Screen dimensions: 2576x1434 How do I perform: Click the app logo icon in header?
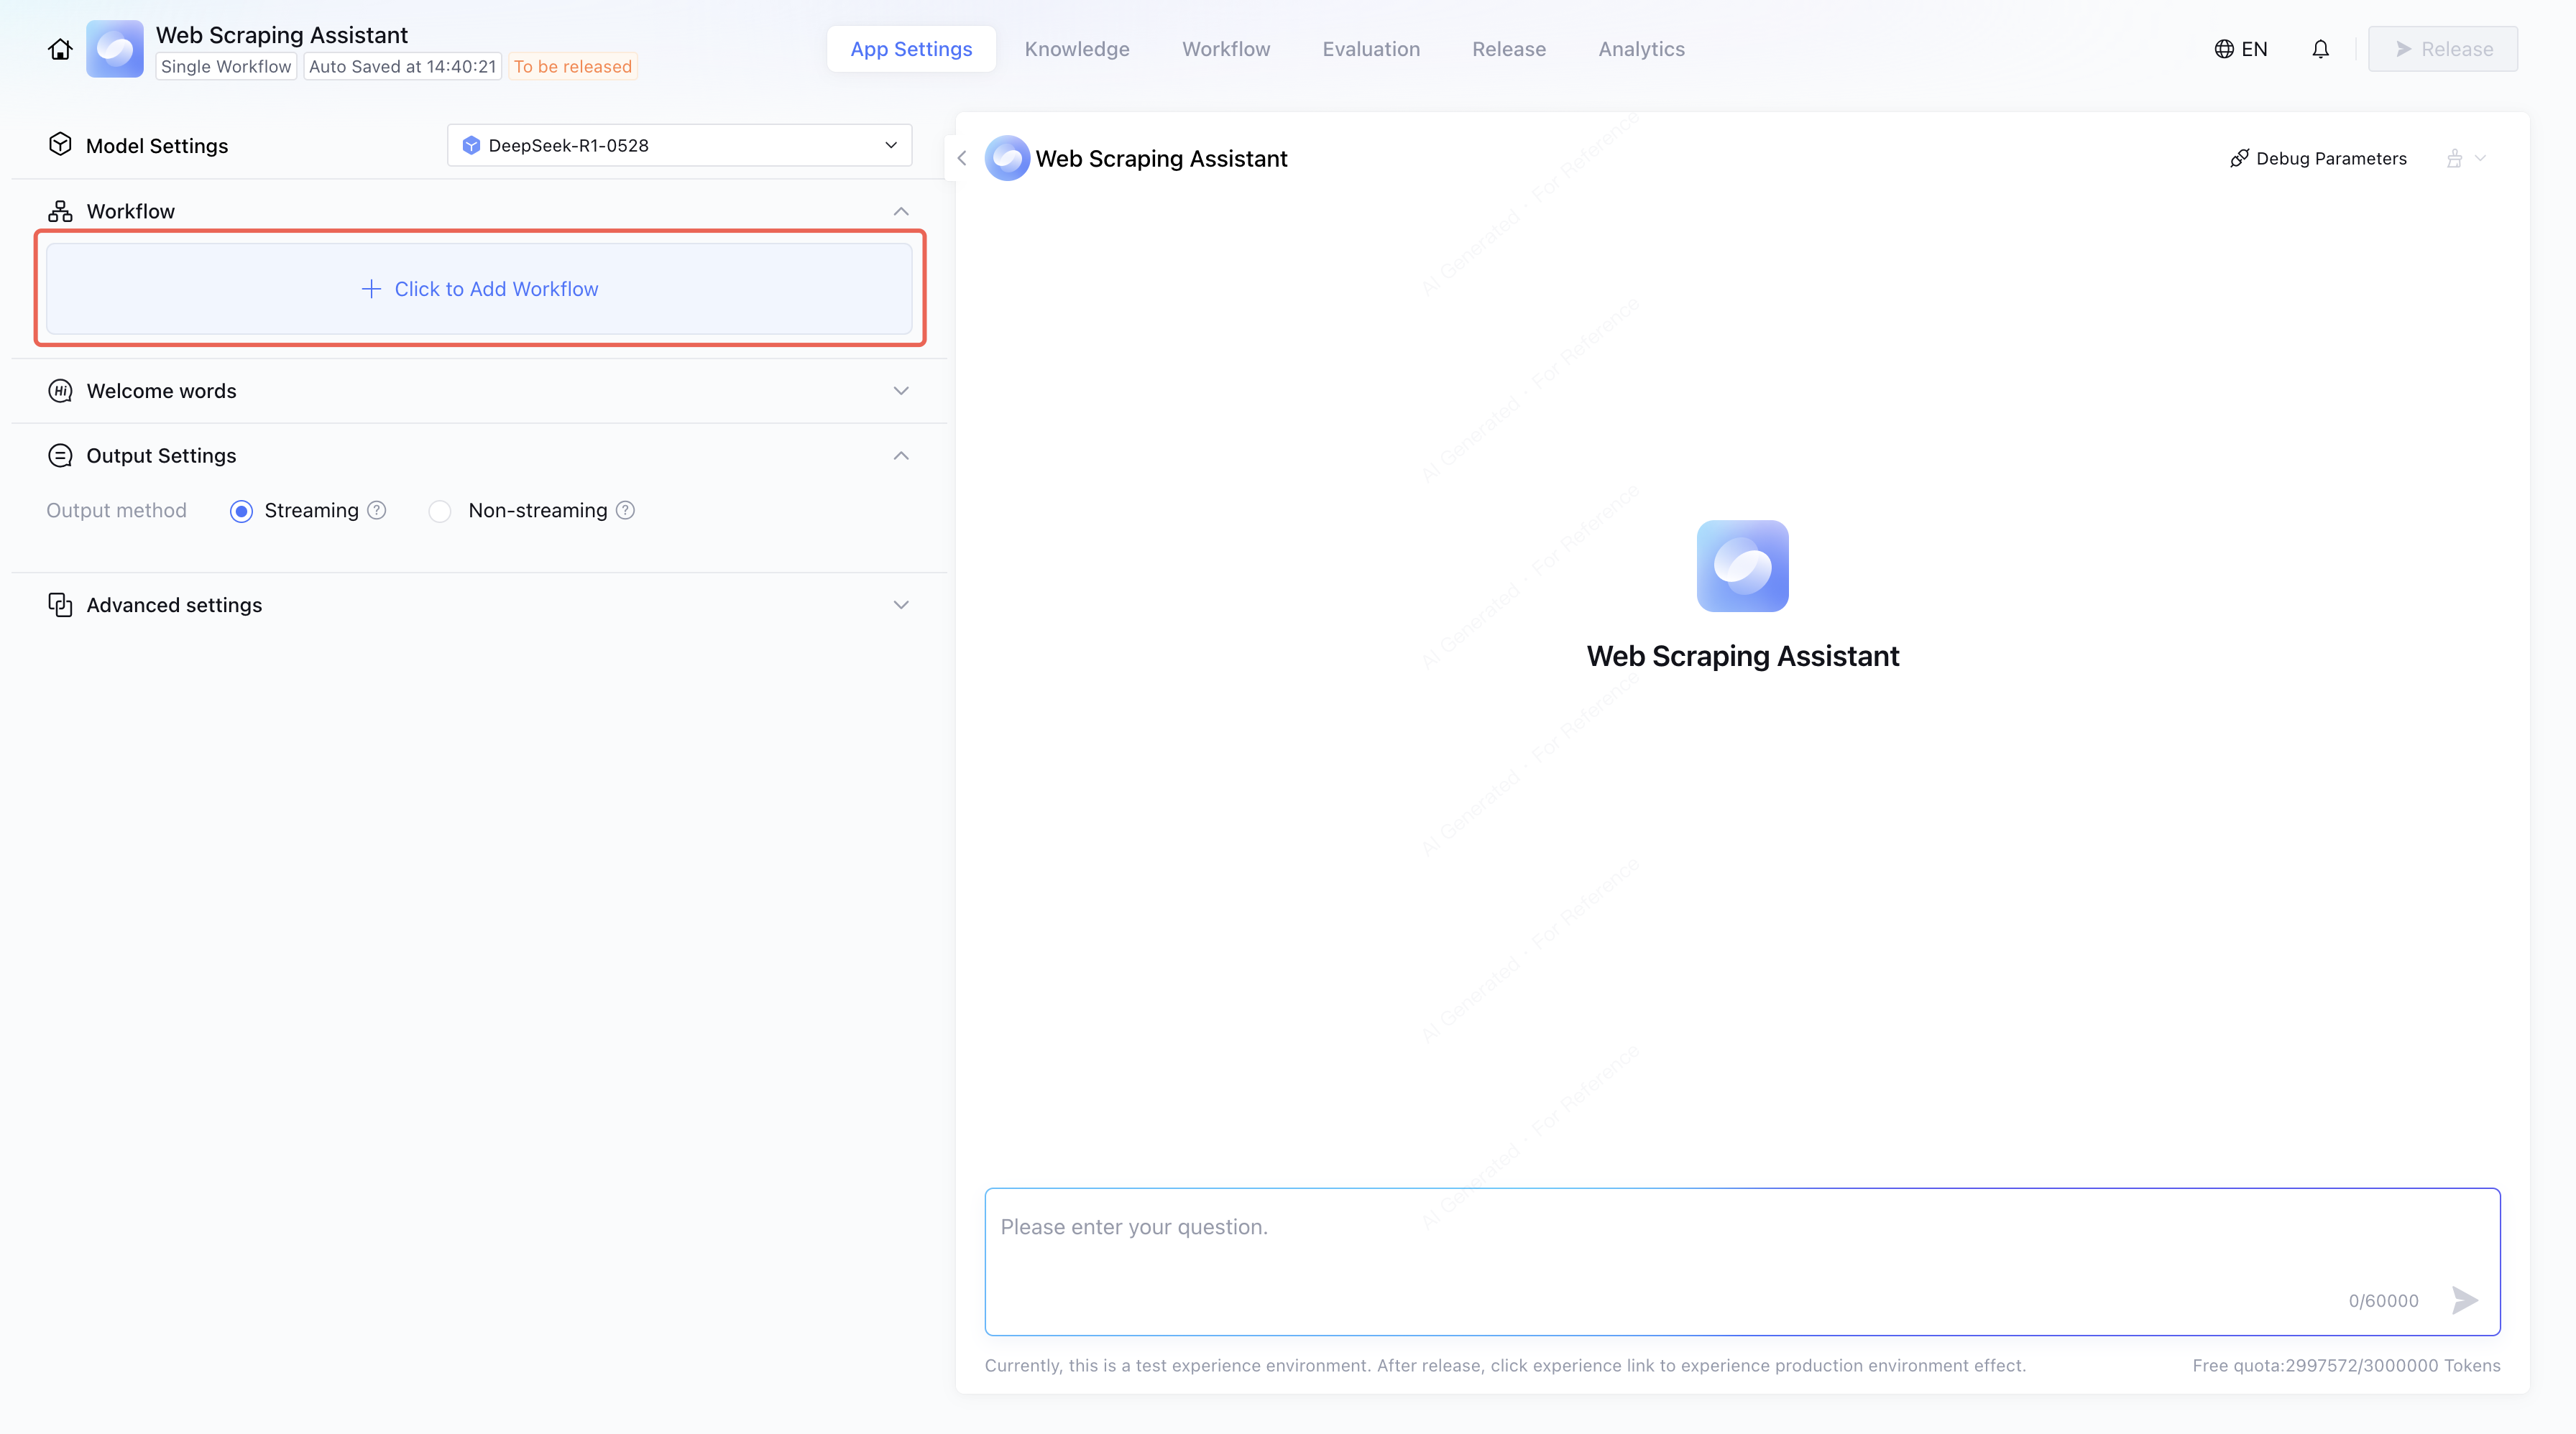[115, 49]
